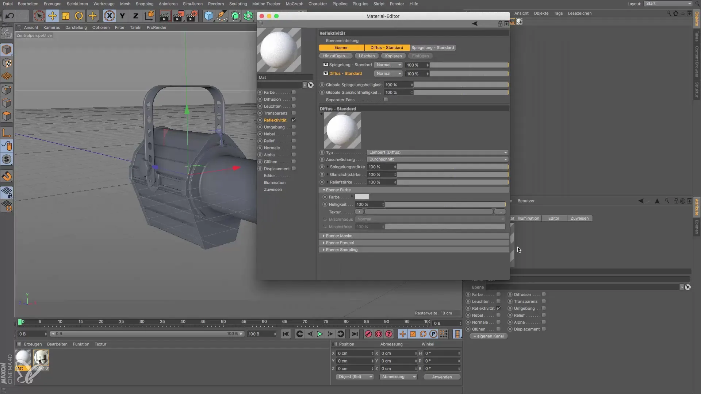The width and height of the screenshot is (701, 394).
Task: Click the Record Active Objects button
Action: (368, 334)
